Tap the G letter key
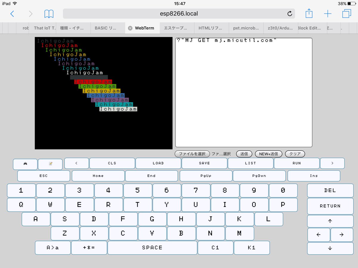The height and width of the screenshot is (268, 358). point(152,219)
